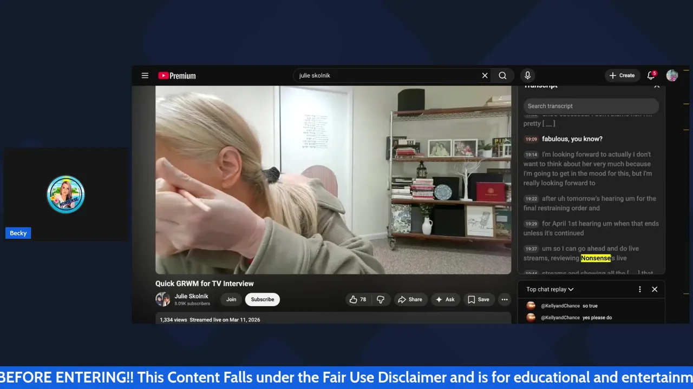Open chat replay options (three dots)

(x=640, y=289)
